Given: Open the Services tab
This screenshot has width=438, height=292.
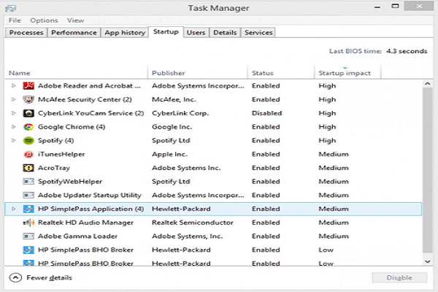Looking at the screenshot, I should click(258, 33).
